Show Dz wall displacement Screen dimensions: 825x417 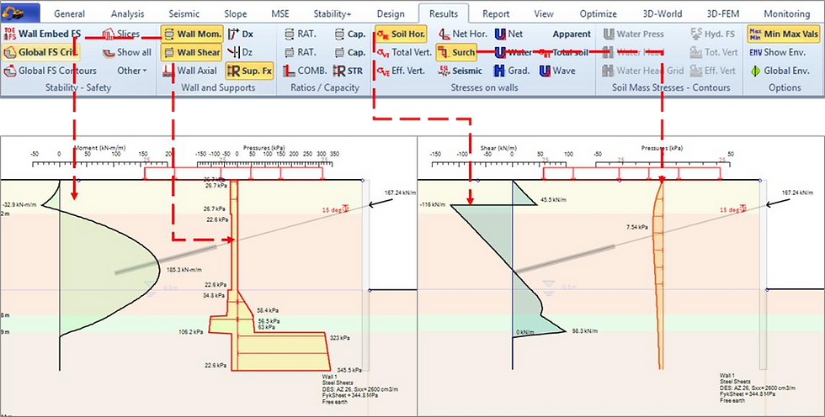(x=241, y=52)
